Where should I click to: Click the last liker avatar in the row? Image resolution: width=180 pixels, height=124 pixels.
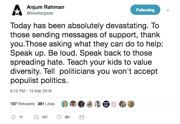(131, 104)
